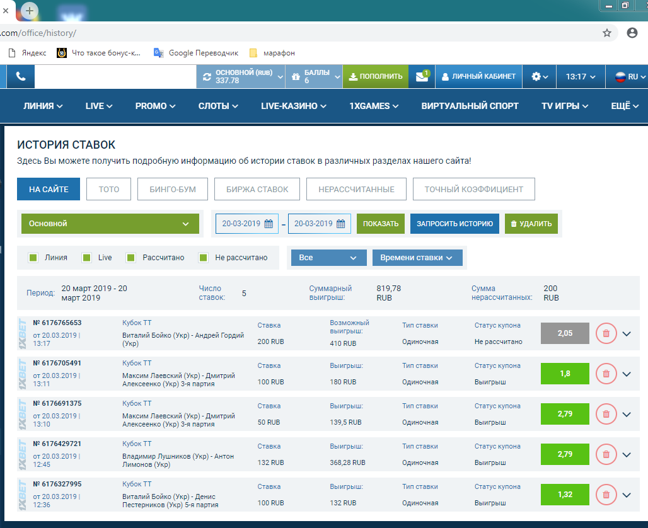Expand the Времени ставки sort dropdown
Viewport: 648px width, 528px height.
(417, 258)
